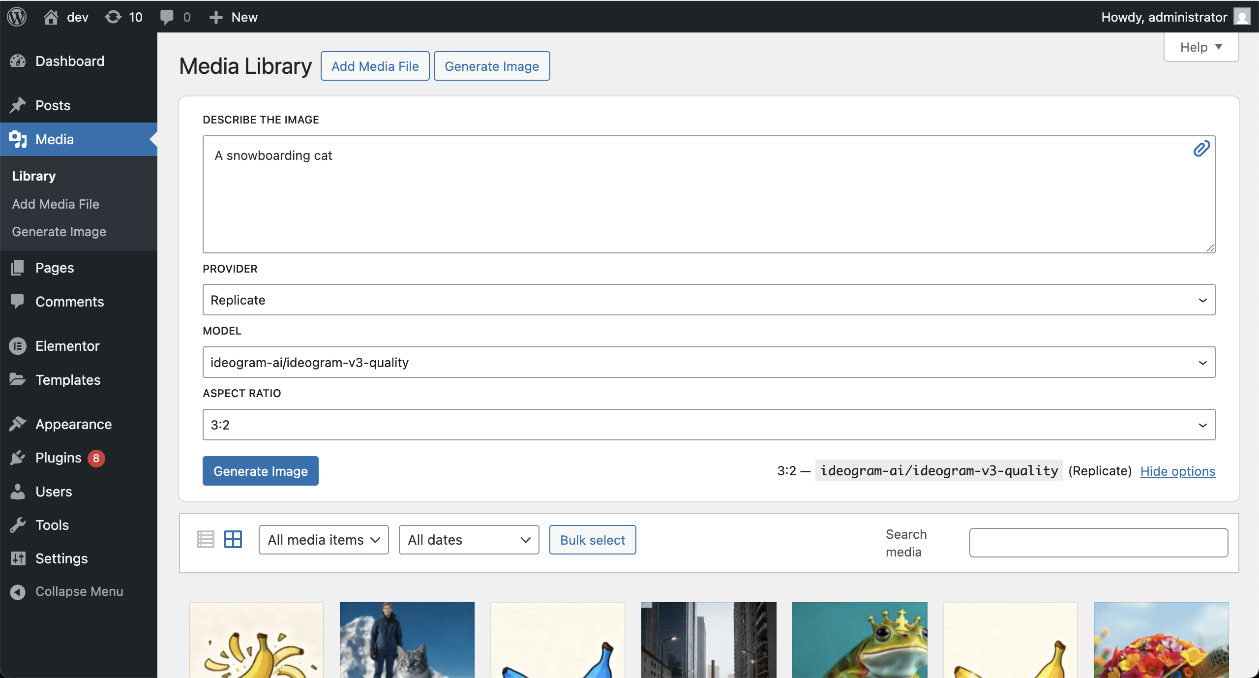Open the city buildings thumbnail
Image resolution: width=1259 pixels, height=678 pixels.
pyautogui.click(x=709, y=640)
